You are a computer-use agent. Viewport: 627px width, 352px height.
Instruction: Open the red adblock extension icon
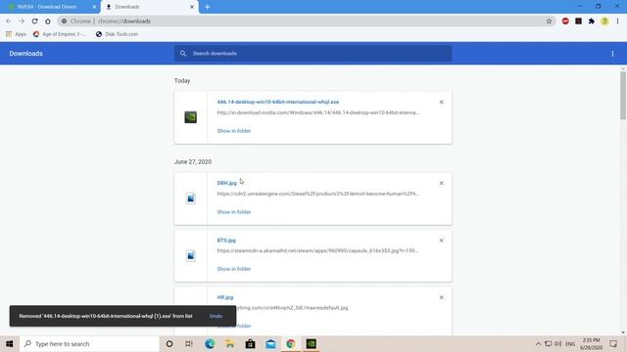(x=565, y=22)
